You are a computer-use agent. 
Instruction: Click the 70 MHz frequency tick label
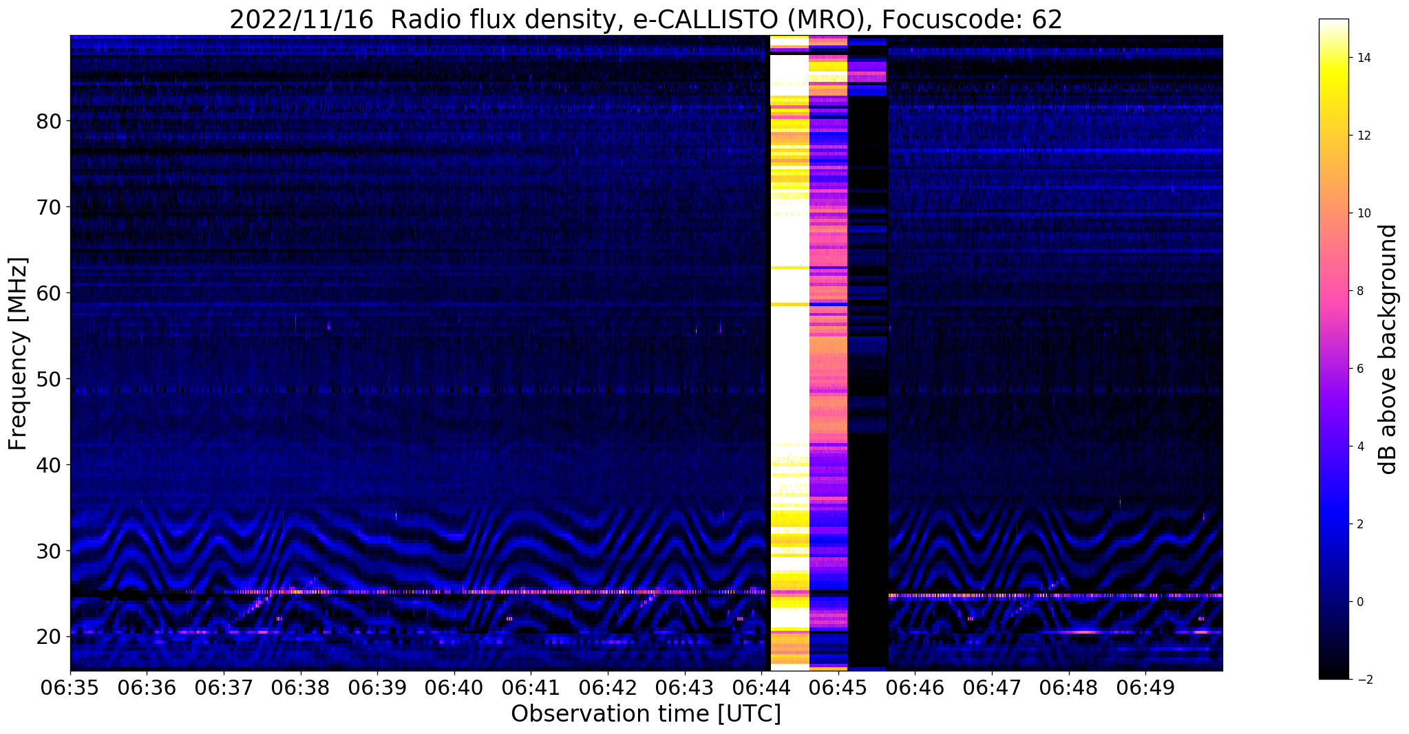coord(49,207)
